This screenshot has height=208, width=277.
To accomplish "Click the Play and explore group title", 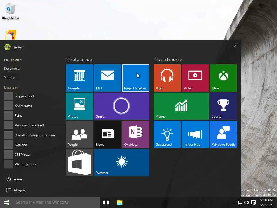I will 168,60.
